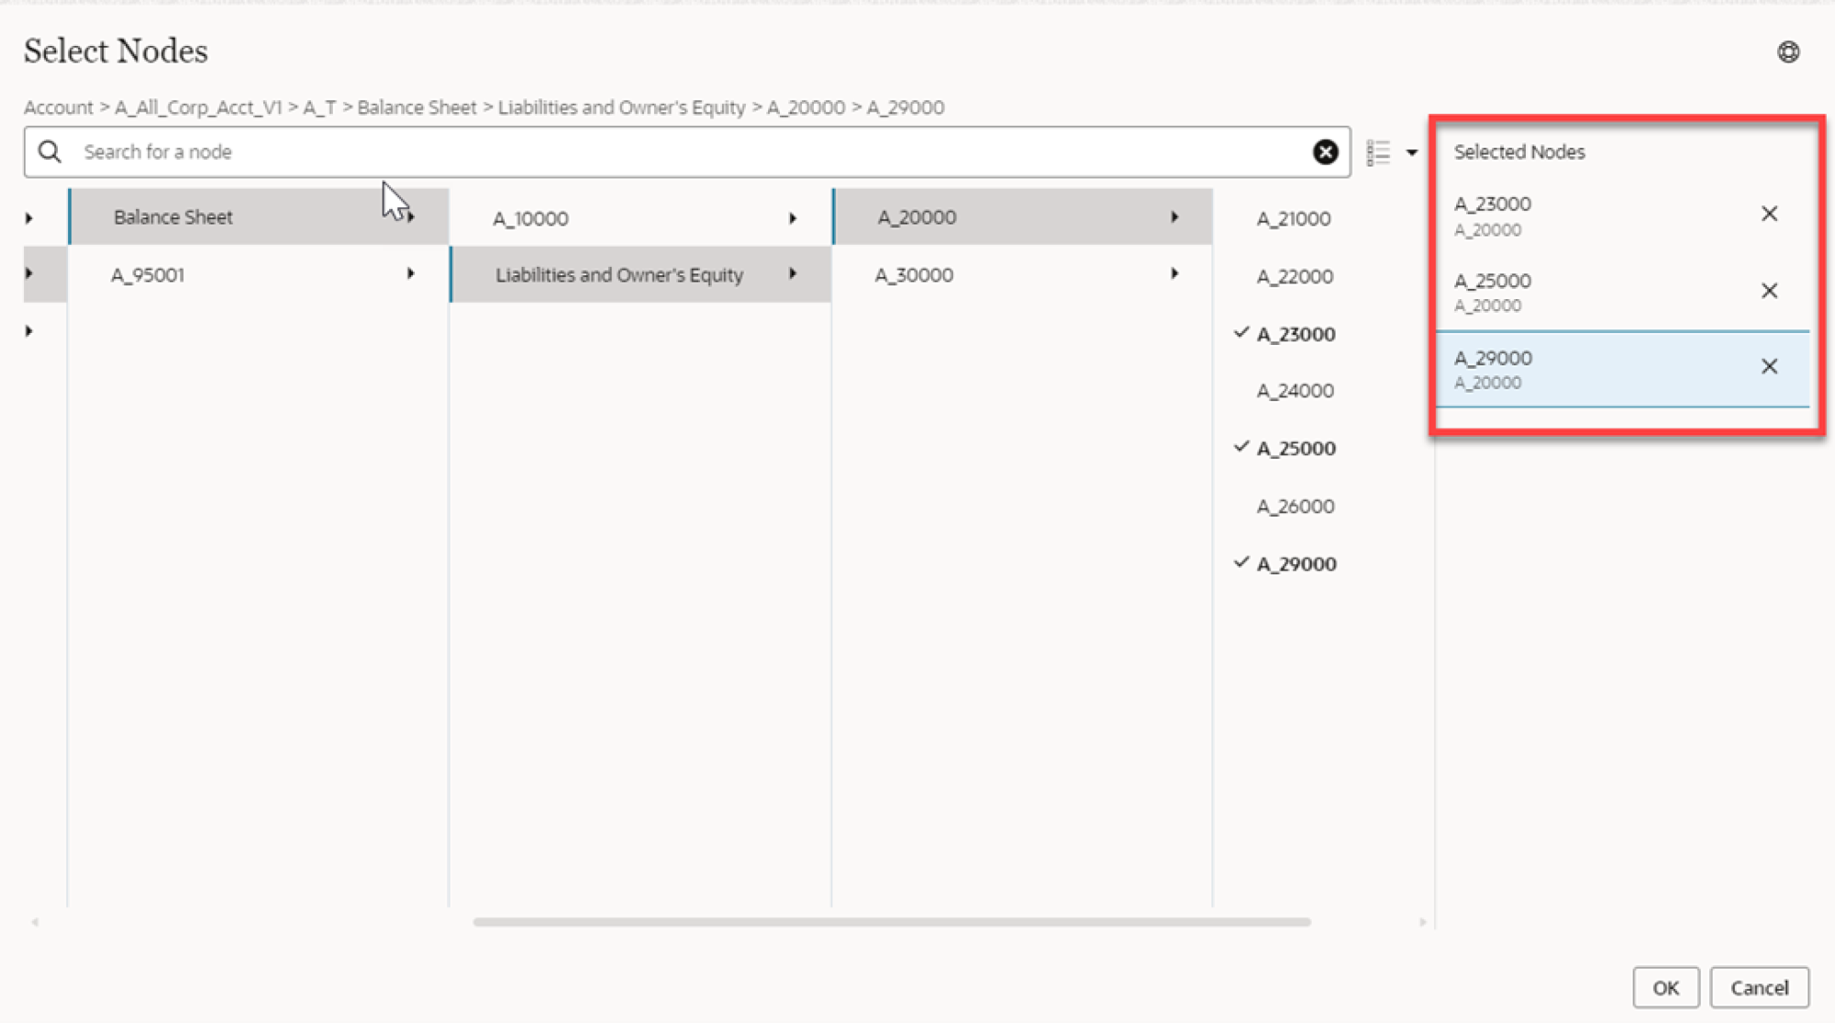Expand the first row arrow in leftmost column
This screenshot has height=1023, width=1835.
[x=29, y=218]
